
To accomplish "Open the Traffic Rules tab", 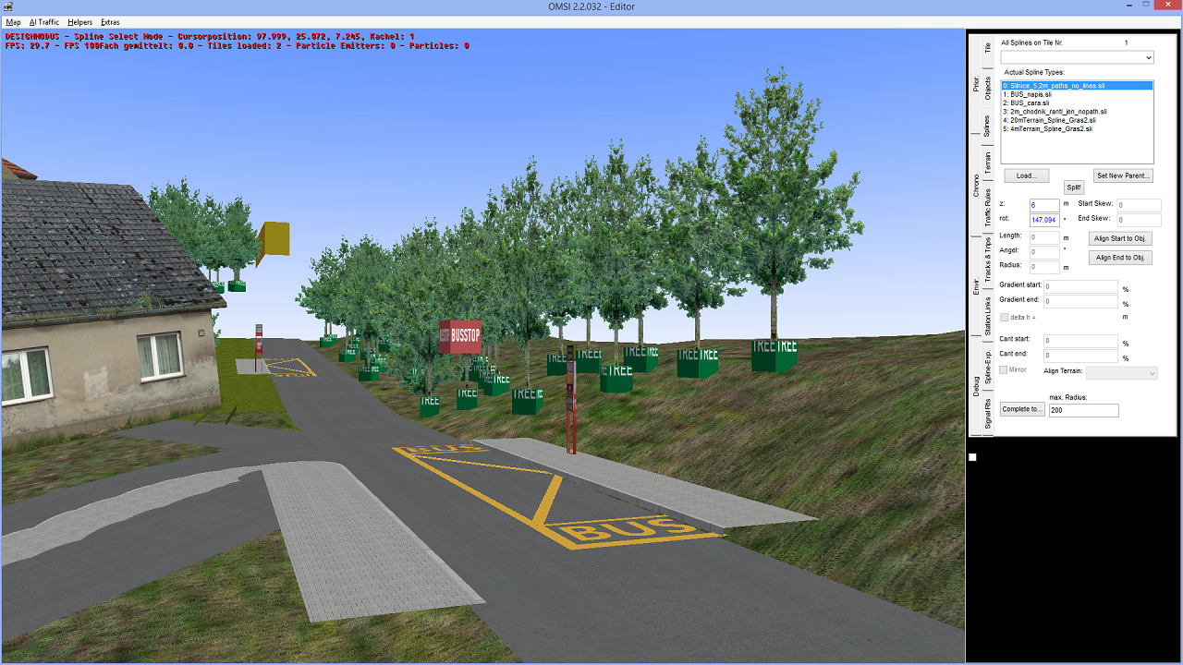I will (x=988, y=208).
